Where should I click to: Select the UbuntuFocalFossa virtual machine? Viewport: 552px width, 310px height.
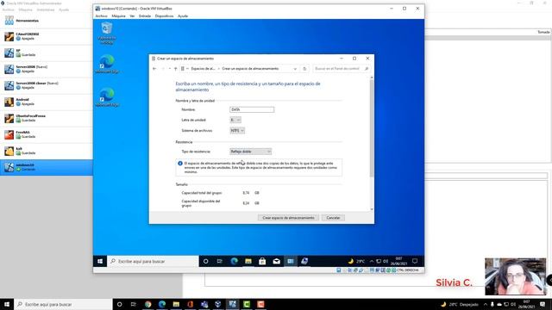pos(46,118)
